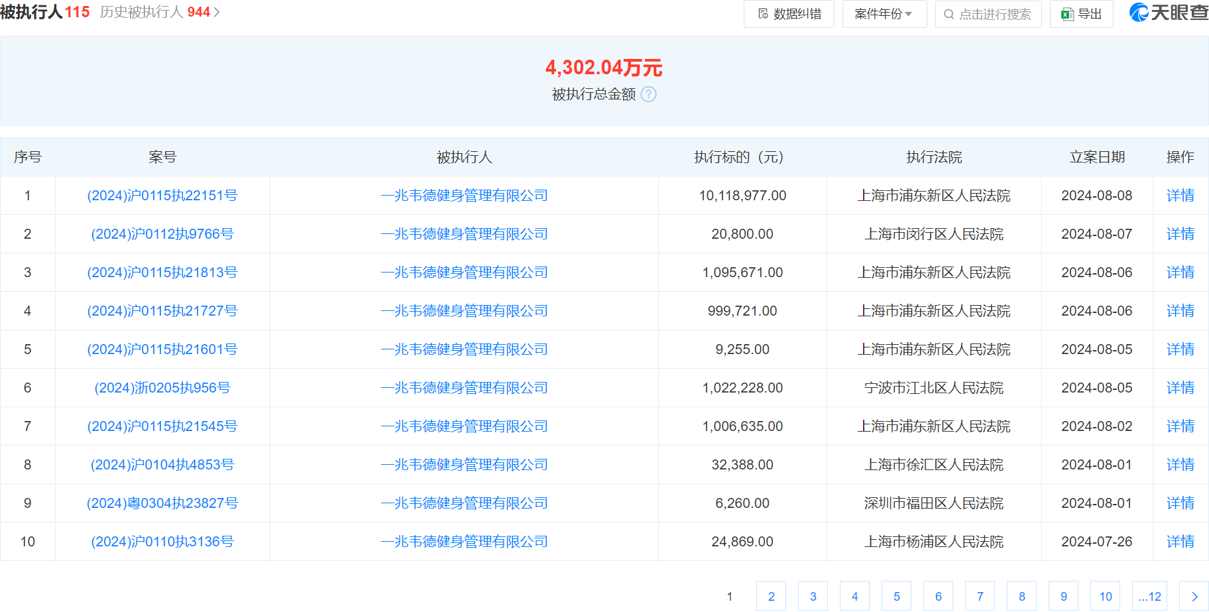Go to page 4
Screen dimensions: 1209x612
(x=854, y=596)
